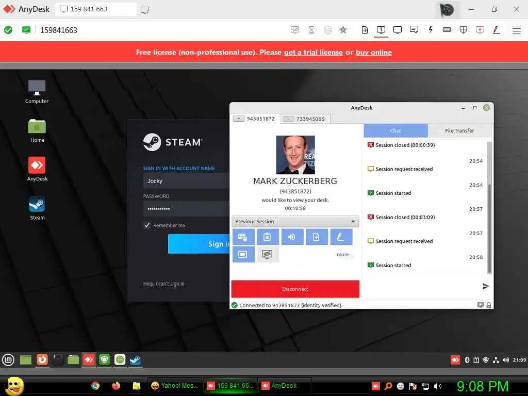This screenshot has width=528, height=396.
Task: Select the Chat tab
Action: (x=395, y=130)
